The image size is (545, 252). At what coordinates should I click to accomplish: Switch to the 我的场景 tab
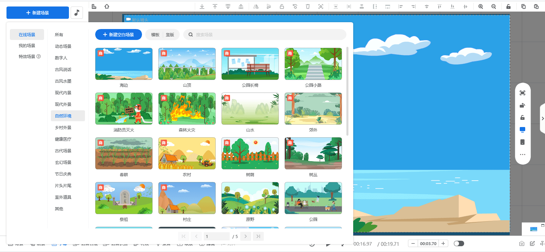tap(27, 46)
